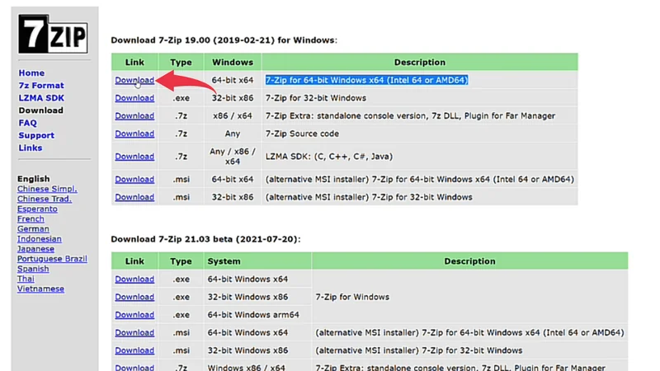Download the 7-Zip Source code archive
Viewport: 660px width, 371px height.
pos(134,134)
